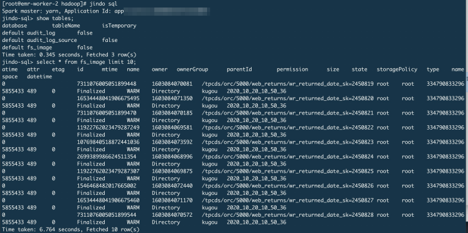Click id value 7311076005051899470
Image resolution: width=468 pixels, height=233 pixels.
[x=107, y=113]
